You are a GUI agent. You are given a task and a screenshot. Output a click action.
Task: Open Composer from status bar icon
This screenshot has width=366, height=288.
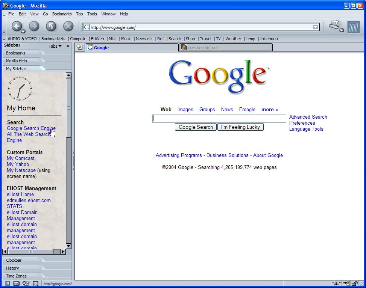(x=26, y=283)
